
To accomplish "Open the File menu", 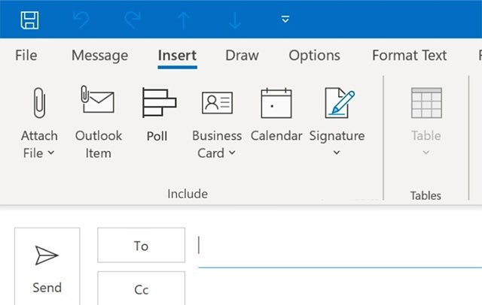I will click(26, 56).
